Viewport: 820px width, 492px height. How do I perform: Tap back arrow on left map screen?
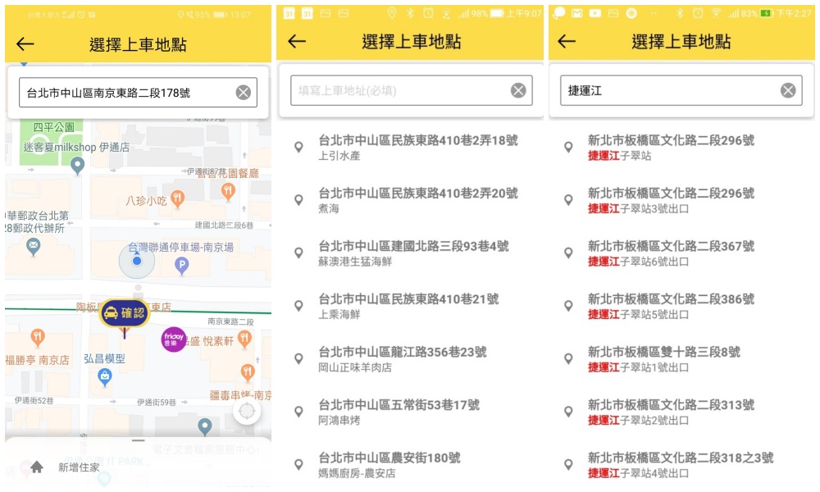pyautogui.click(x=25, y=44)
